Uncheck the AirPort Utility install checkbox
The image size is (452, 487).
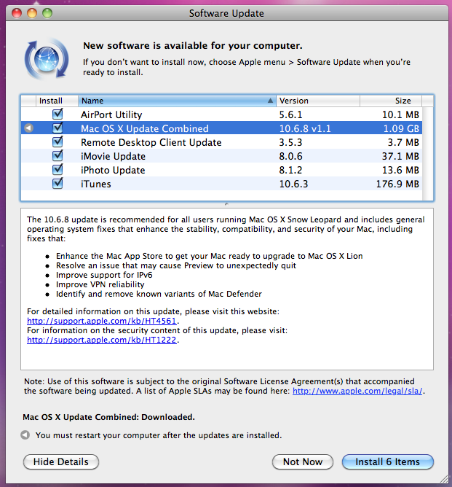click(58, 114)
